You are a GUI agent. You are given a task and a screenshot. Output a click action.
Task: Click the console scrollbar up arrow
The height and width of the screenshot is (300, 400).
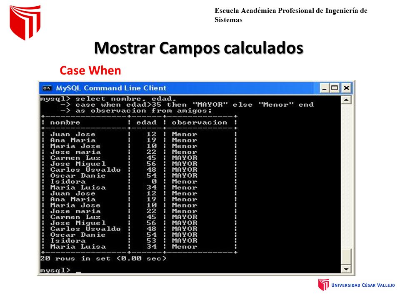tap(346, 100)
